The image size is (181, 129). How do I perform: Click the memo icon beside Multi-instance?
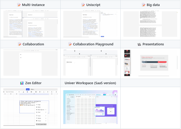(x=19, y=5)
